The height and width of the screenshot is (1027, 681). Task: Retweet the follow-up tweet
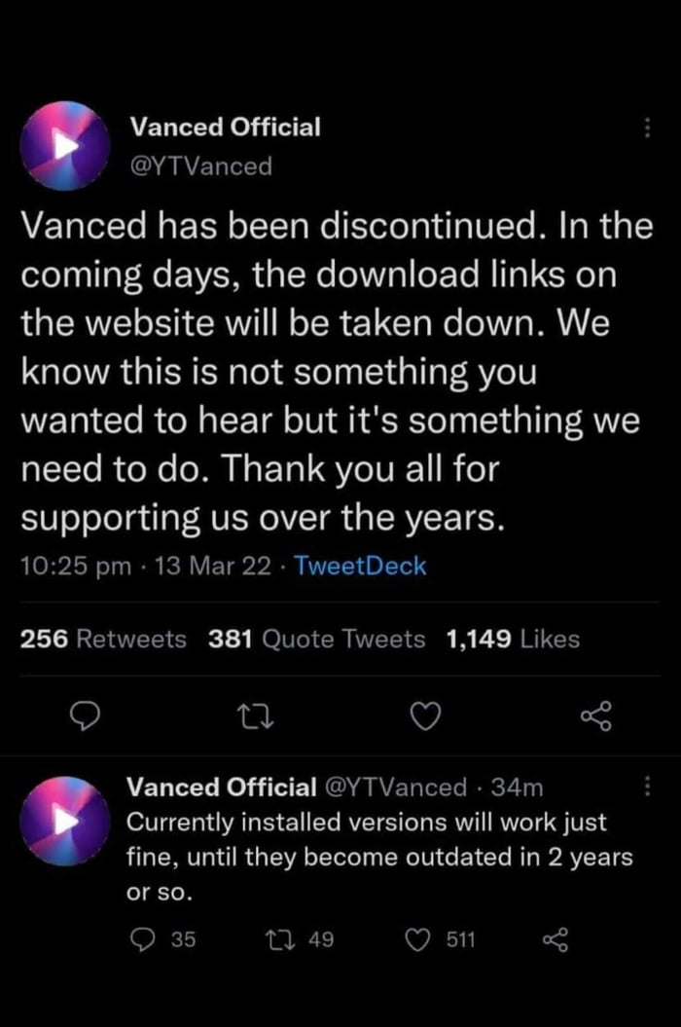(281, 939)
